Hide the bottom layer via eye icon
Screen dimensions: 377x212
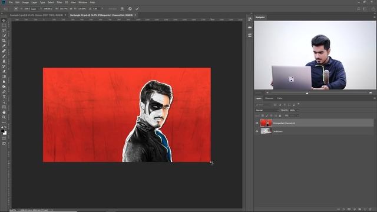pyautogui.click(x=257, y=131)
